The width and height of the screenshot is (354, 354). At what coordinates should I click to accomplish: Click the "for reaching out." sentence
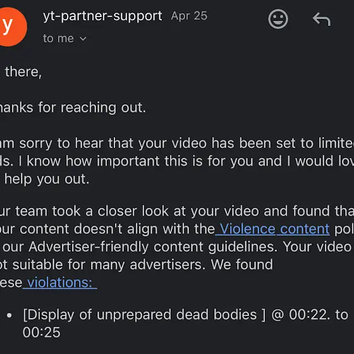[92, 107]
